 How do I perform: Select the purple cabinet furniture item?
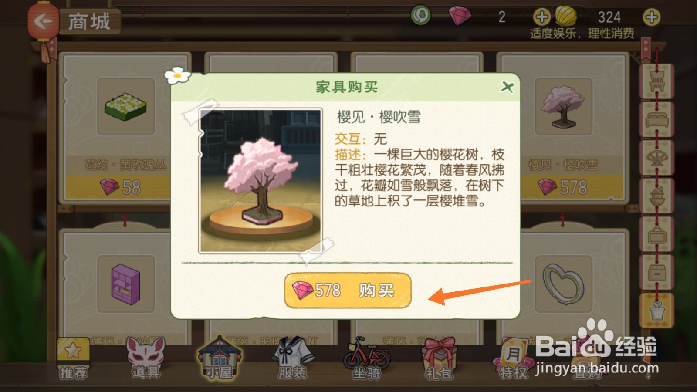coord(125,284)
